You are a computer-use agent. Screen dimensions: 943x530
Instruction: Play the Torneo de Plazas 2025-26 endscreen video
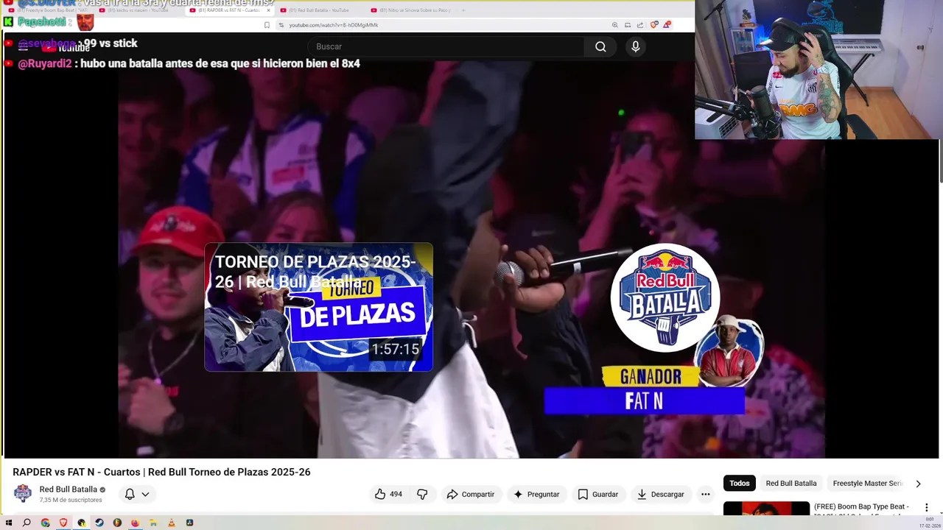(x=318, y=307)
